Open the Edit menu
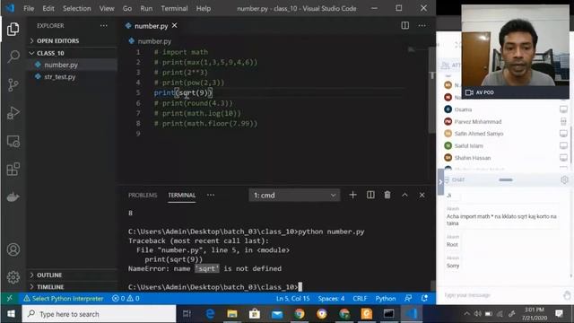574x323 pixels. pyautogui.click(x=48, y=8)
